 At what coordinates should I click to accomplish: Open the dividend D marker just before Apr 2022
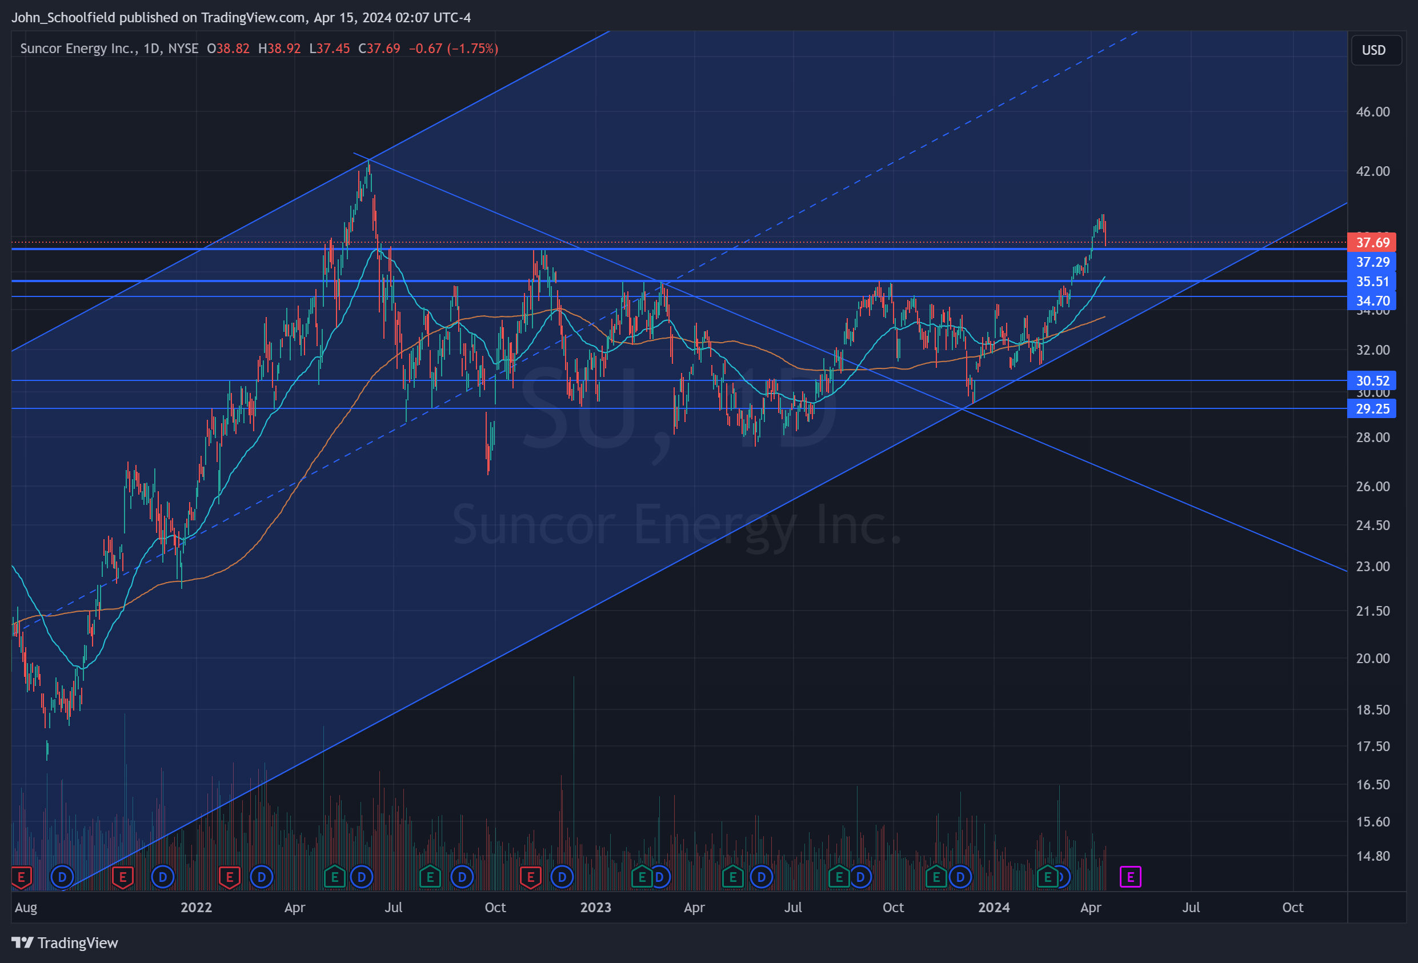coord(262,878)
